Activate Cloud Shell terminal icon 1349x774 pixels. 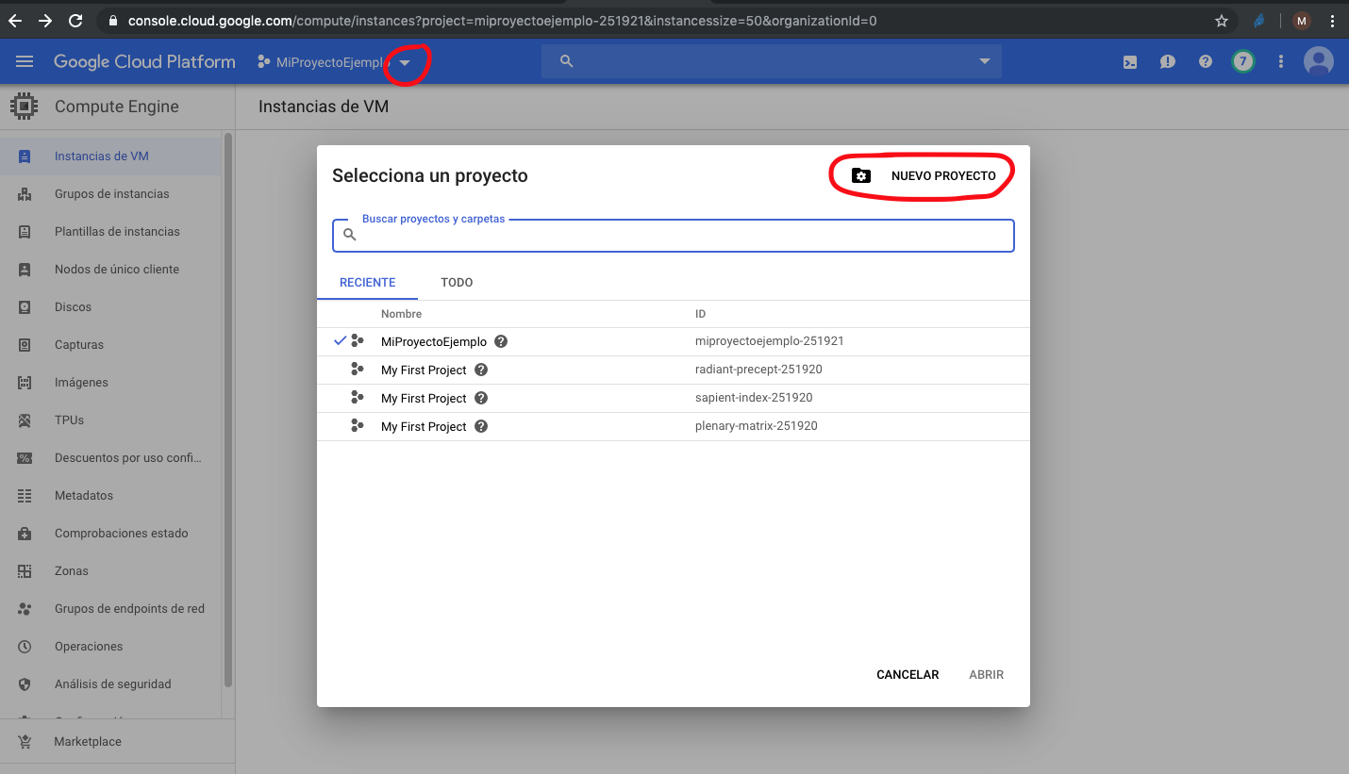coord(1129,62)
